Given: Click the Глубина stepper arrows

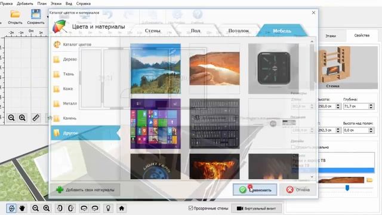Looking at the screenshot, I should (x=371, y=106).
